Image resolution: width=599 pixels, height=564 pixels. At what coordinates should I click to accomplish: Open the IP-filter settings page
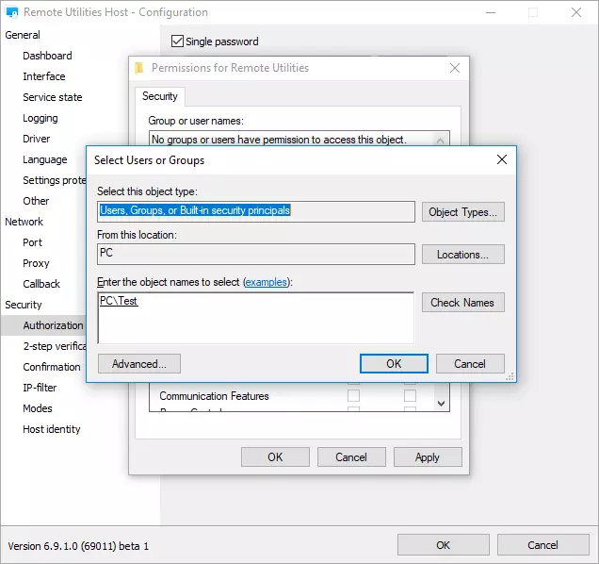[x=40, y=388]
